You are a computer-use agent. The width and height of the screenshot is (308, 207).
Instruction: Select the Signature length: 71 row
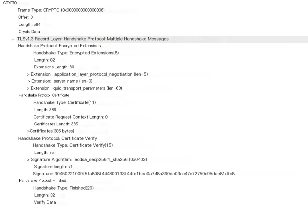click(53, 167)
